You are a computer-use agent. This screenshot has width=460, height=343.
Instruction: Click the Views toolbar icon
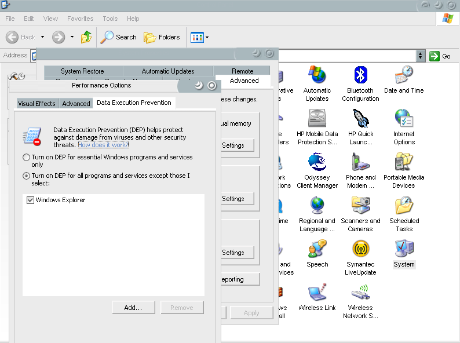click(197, 37)
